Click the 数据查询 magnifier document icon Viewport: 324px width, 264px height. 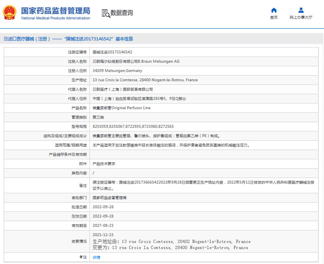[x=106, y=13]
